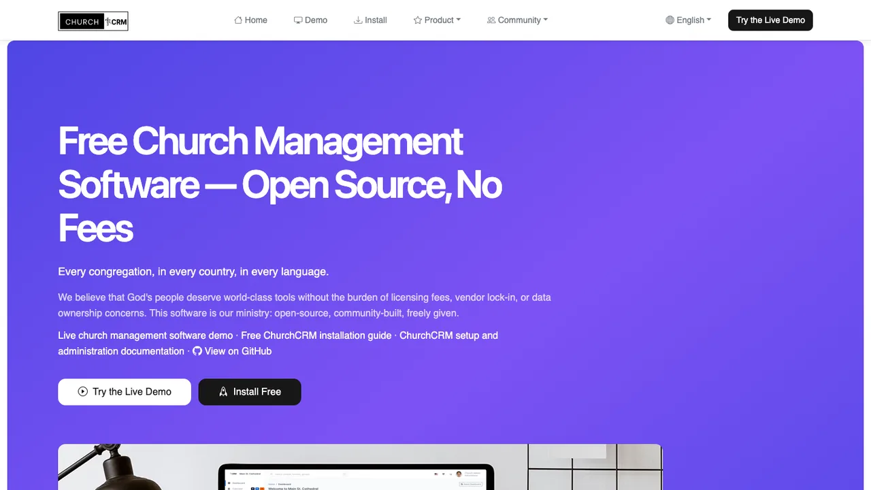Click the ChurchCRM logo
The width and height of the screenshot is (871, 490).
[93, 21]
